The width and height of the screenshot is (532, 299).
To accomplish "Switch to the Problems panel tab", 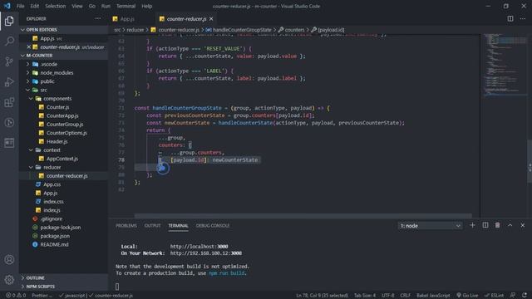I will point(126,225).
